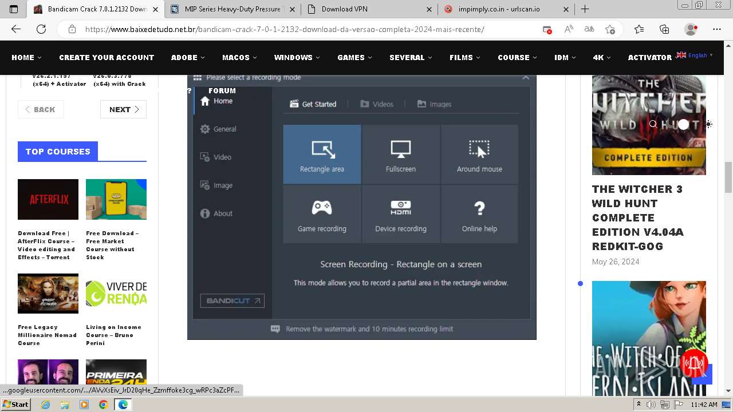Image resolution: width=733 pixels, height=412 pixels.
Task: Launch Internet Explorer from taskbar
Action: [x=46, y=405]
